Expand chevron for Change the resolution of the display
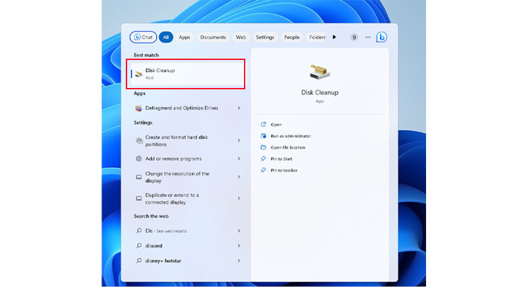The width and height of the screenshot is (511, 287). tap(239, 177)
